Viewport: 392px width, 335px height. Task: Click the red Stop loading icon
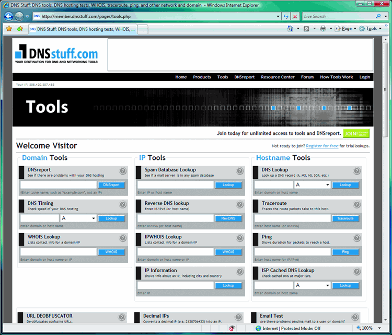click(295, 17)
